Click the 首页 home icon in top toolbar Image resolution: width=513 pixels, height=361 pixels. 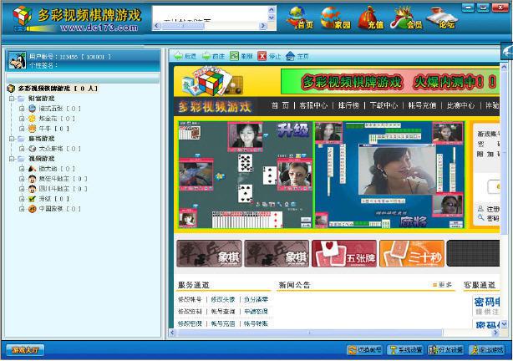pyautogui.click(x=299, y=18)
